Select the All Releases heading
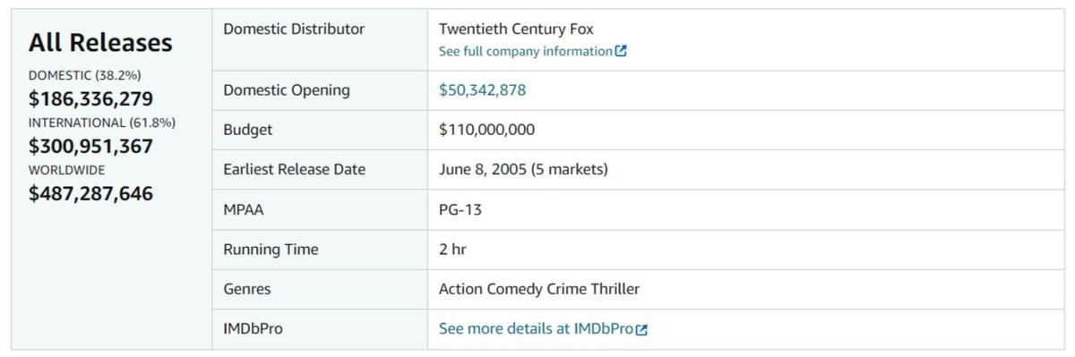Screen dimensions: 1075x357 coord(100,42)
